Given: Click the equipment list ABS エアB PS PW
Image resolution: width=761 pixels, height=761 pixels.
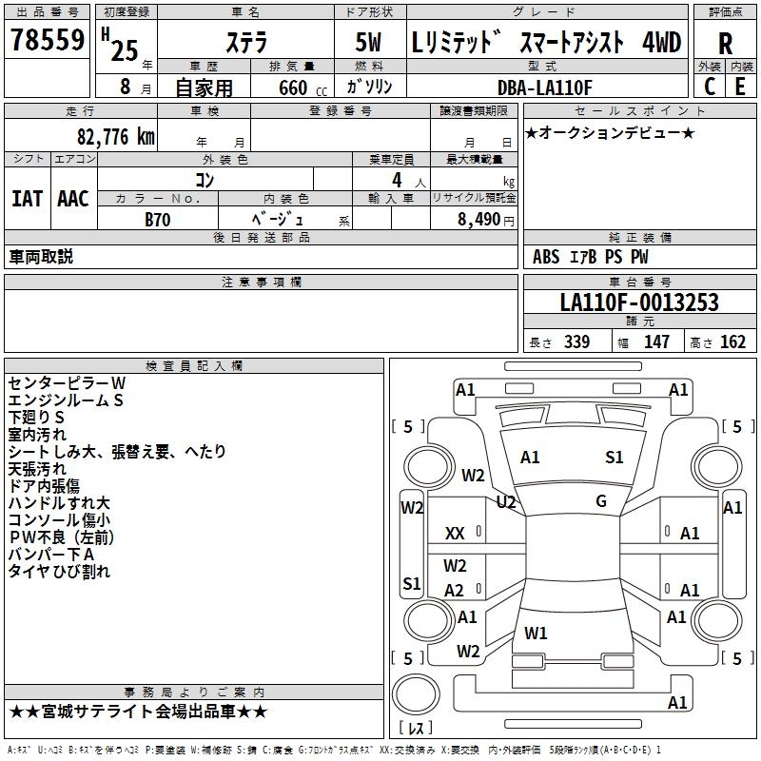Looking at the screenshot, I should tap(590, 256).
